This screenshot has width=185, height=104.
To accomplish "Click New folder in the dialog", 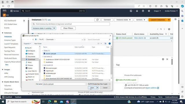I will point(38,44).
